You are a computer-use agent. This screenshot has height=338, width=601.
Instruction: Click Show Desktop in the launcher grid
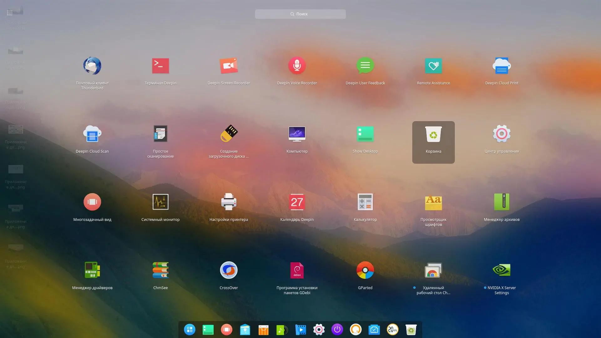point(365,134)
